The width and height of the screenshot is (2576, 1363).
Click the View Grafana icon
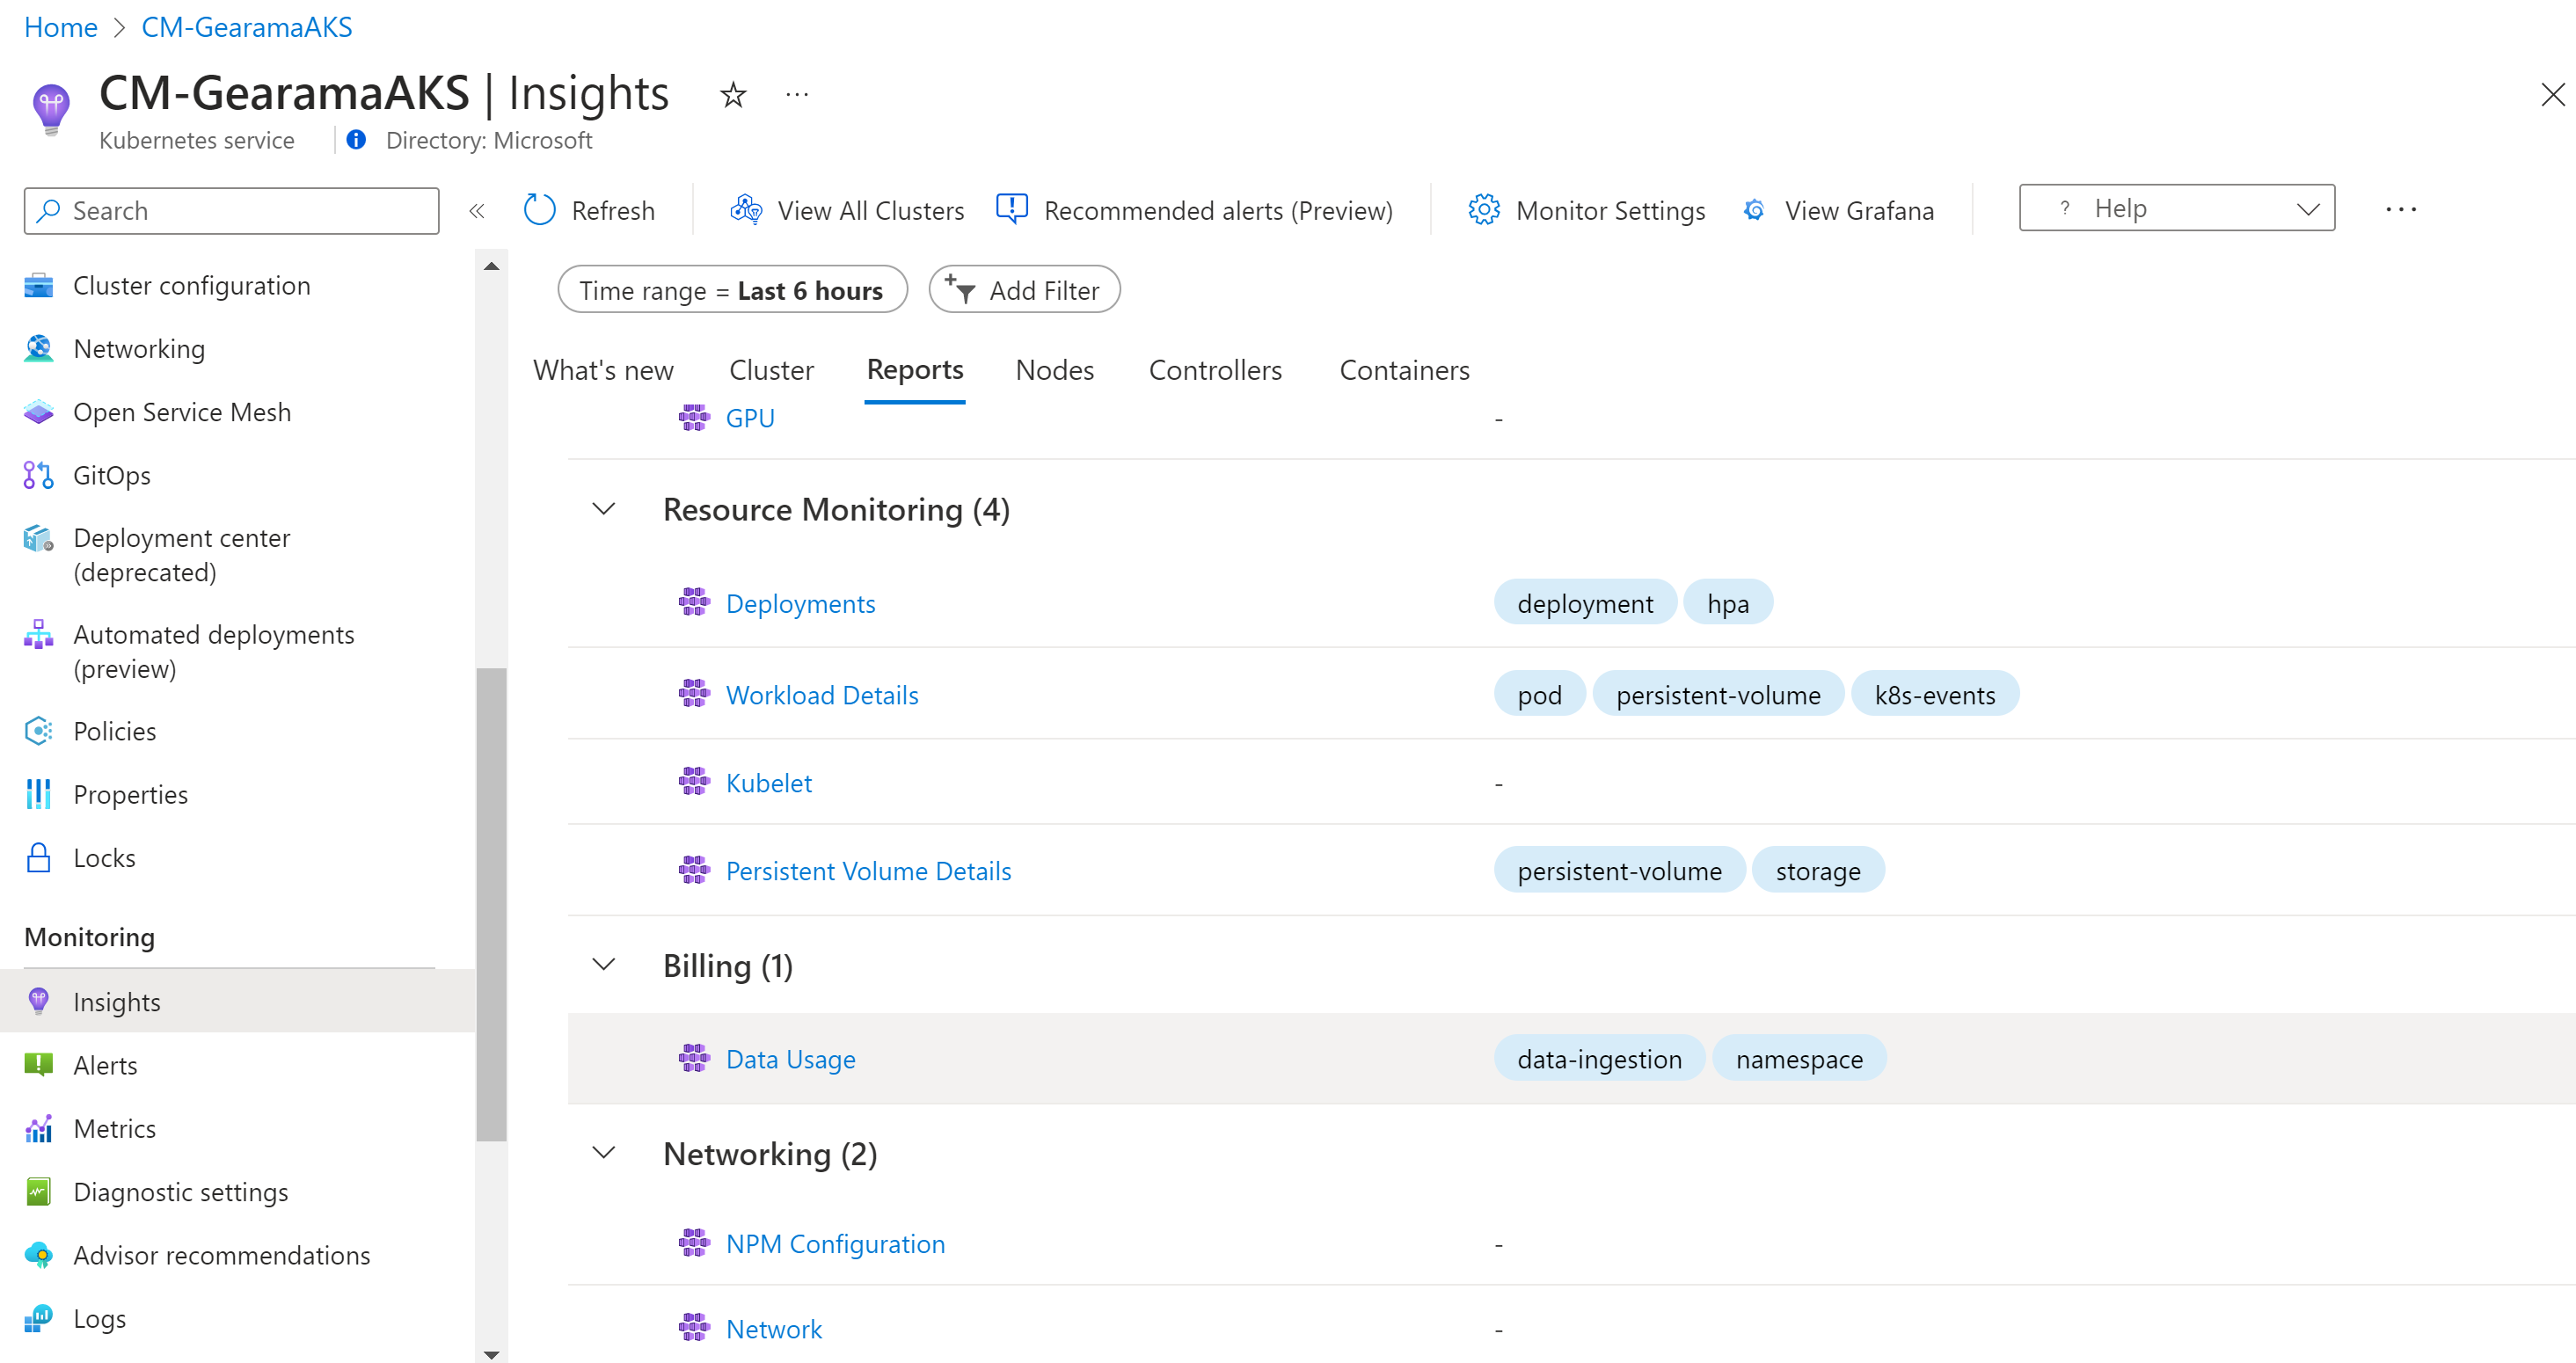(1754, 210)
